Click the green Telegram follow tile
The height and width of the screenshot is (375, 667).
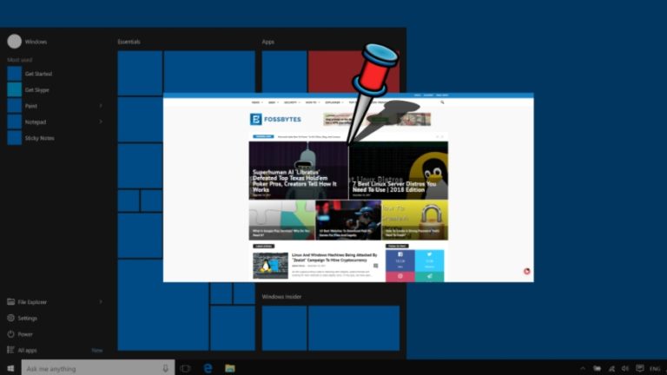429,276
